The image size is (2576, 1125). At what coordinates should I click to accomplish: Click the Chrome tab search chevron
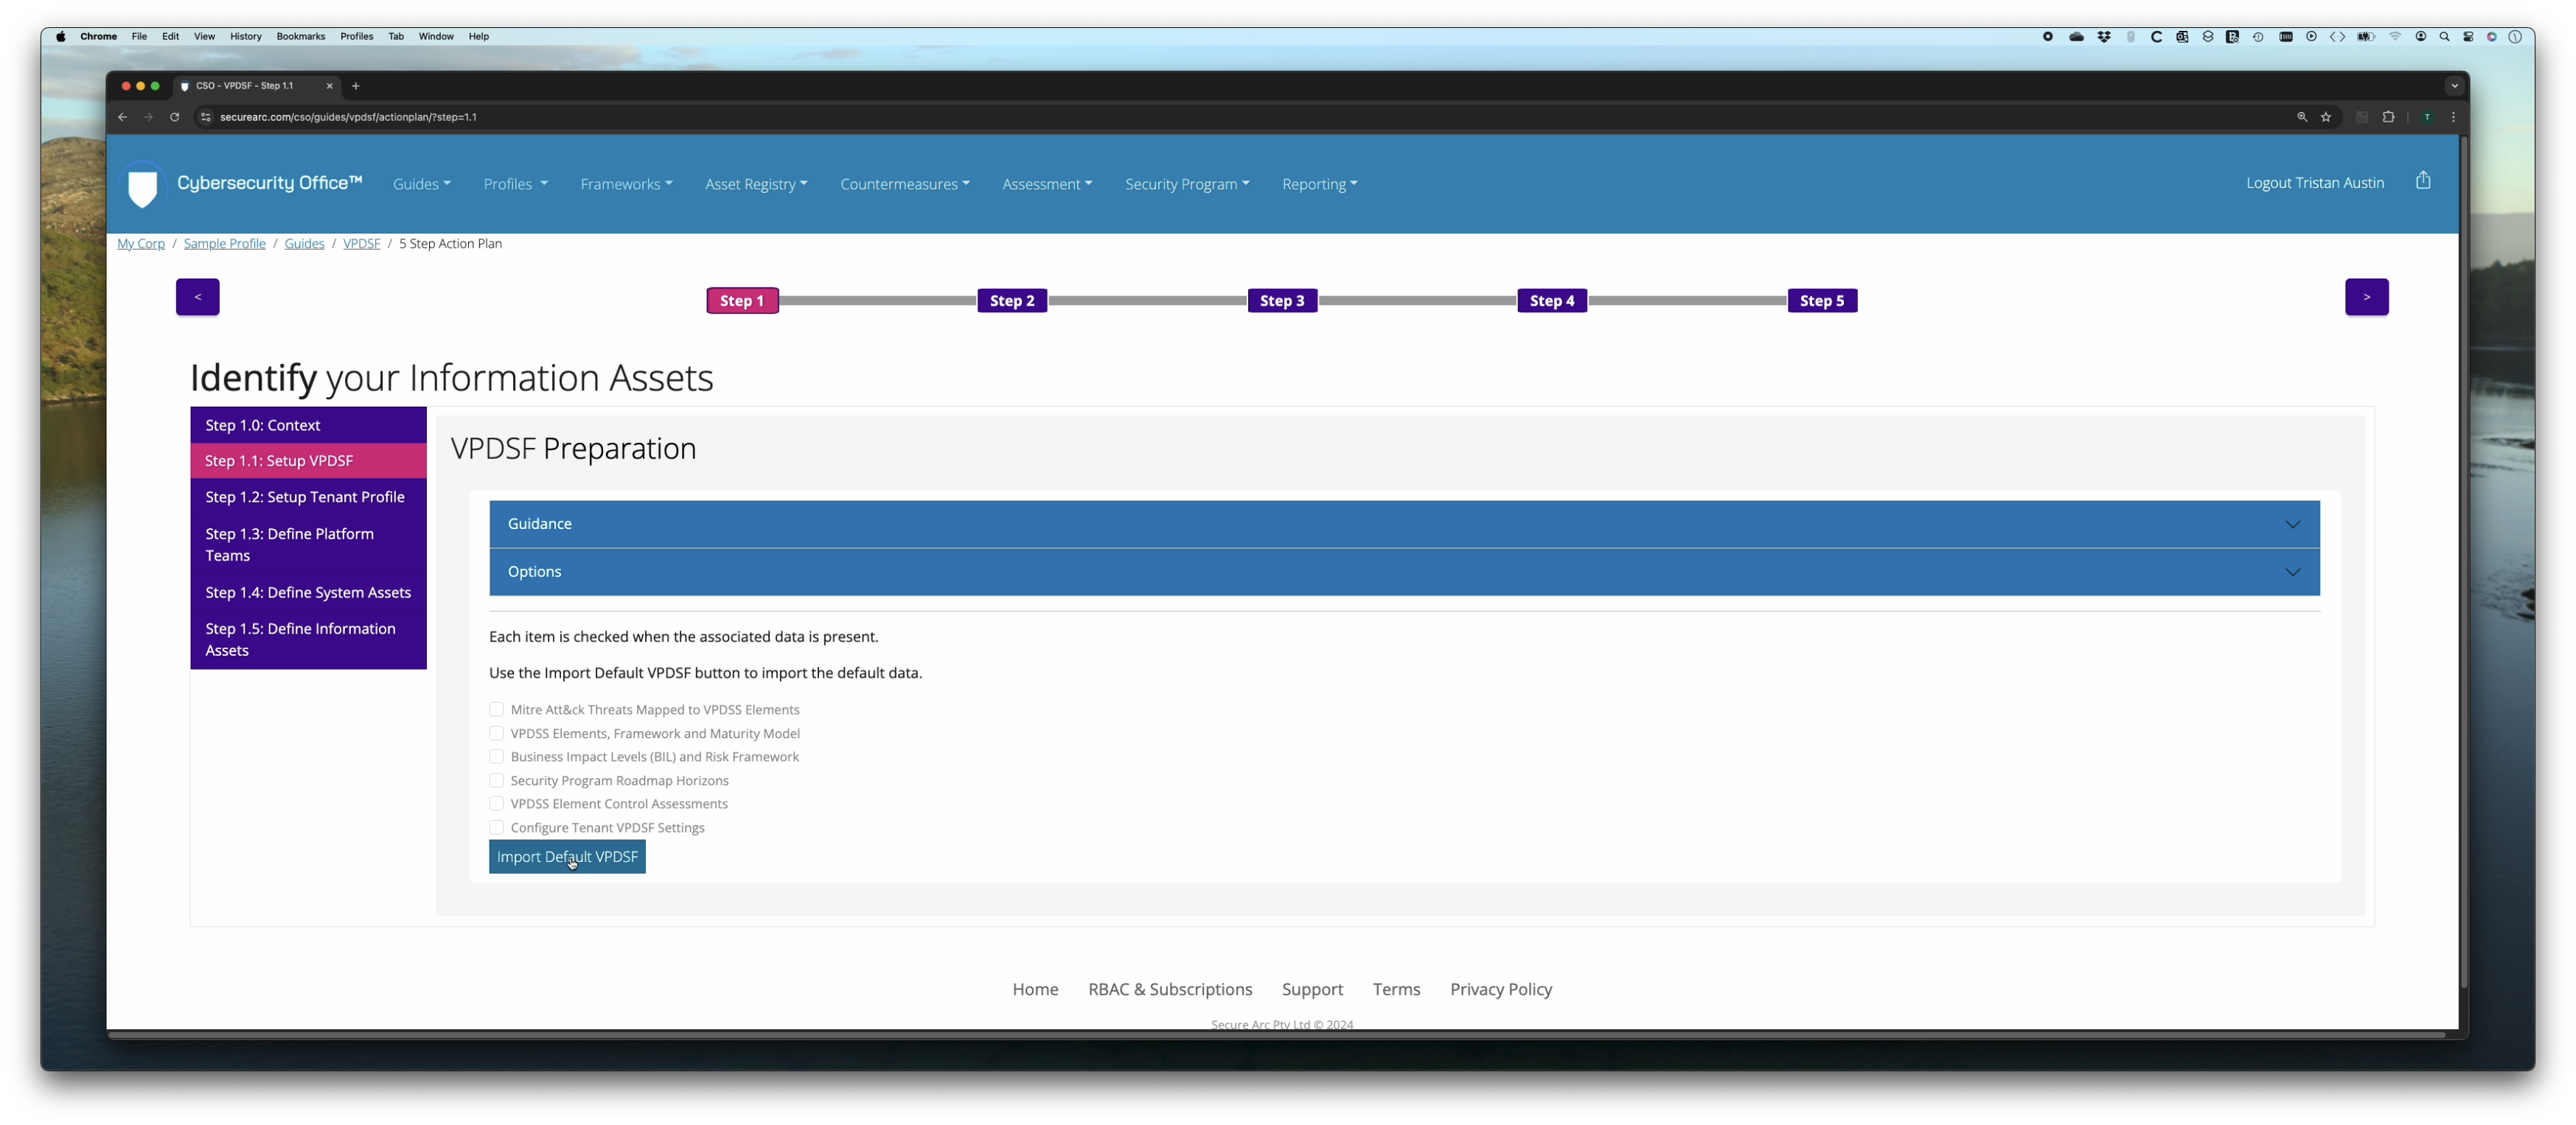tap(2454, 86)
